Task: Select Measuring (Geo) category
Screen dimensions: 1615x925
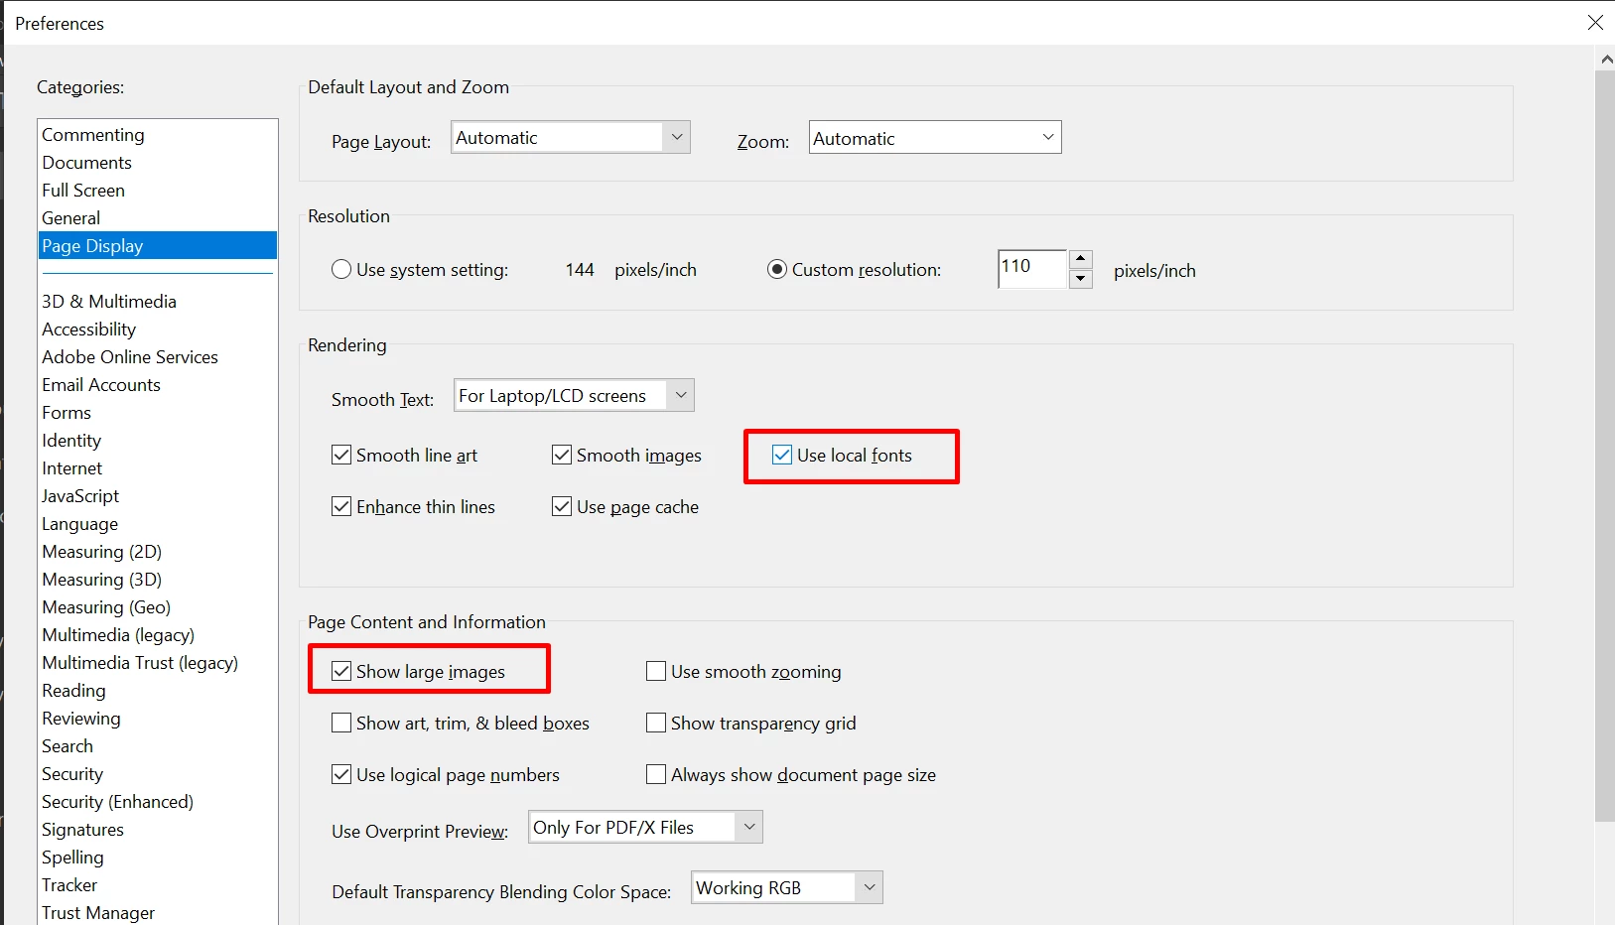Action: tap(157, 606)
